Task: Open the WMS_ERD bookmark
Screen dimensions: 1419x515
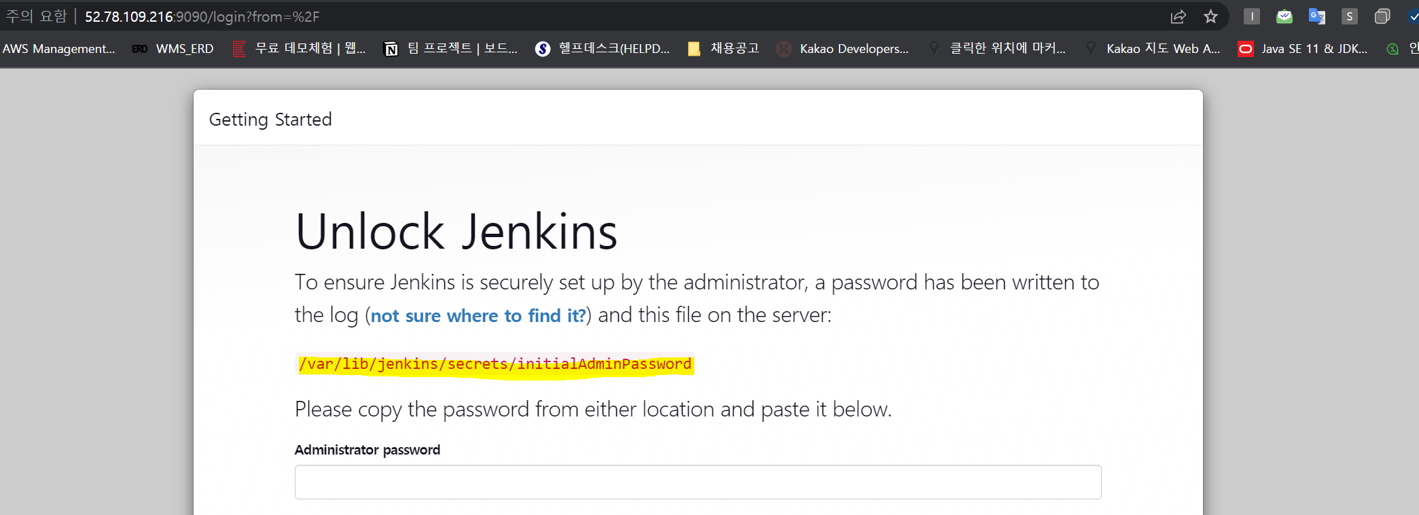Action: (173, 49)
